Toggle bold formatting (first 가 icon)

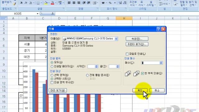21,3
